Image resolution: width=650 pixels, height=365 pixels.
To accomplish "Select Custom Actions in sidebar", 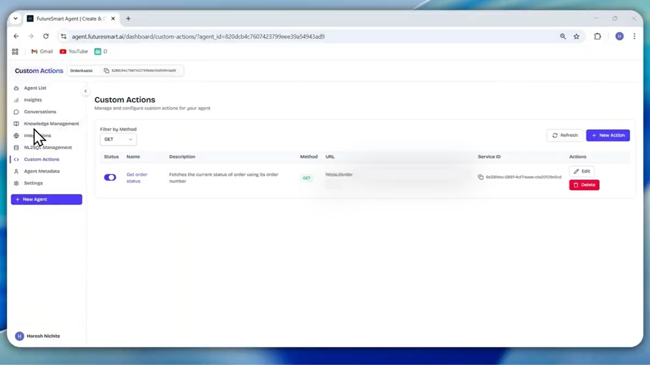I will 41,159.
